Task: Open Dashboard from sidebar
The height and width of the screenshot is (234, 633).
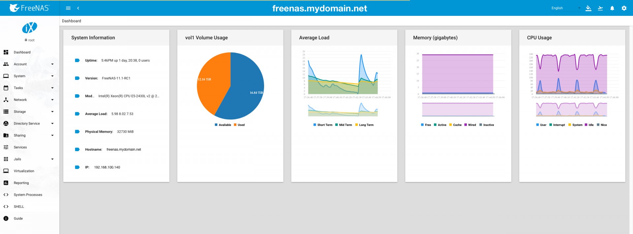Action: (22, 52)
